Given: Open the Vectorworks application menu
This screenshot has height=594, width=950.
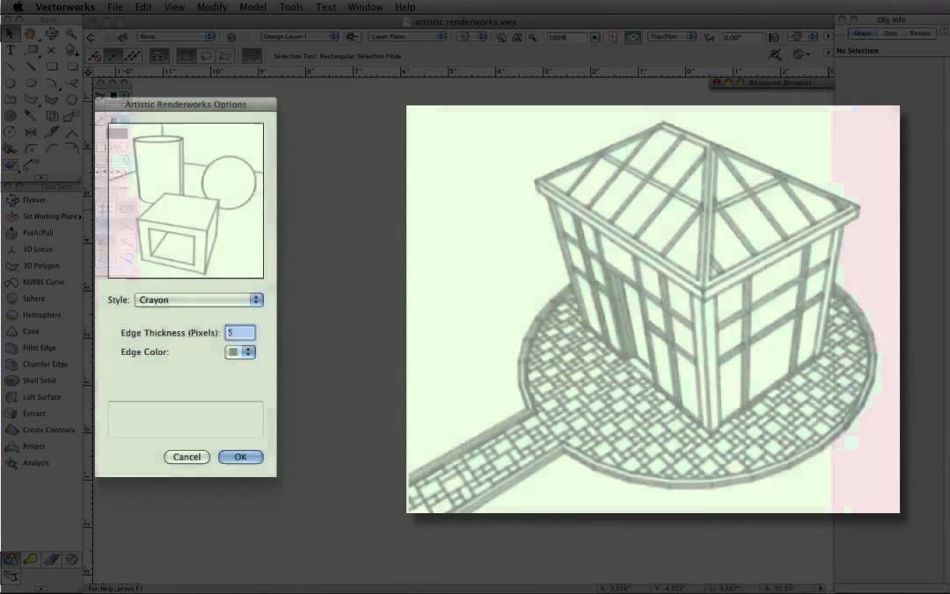Looking at the screenshot, I should point(65,7).
